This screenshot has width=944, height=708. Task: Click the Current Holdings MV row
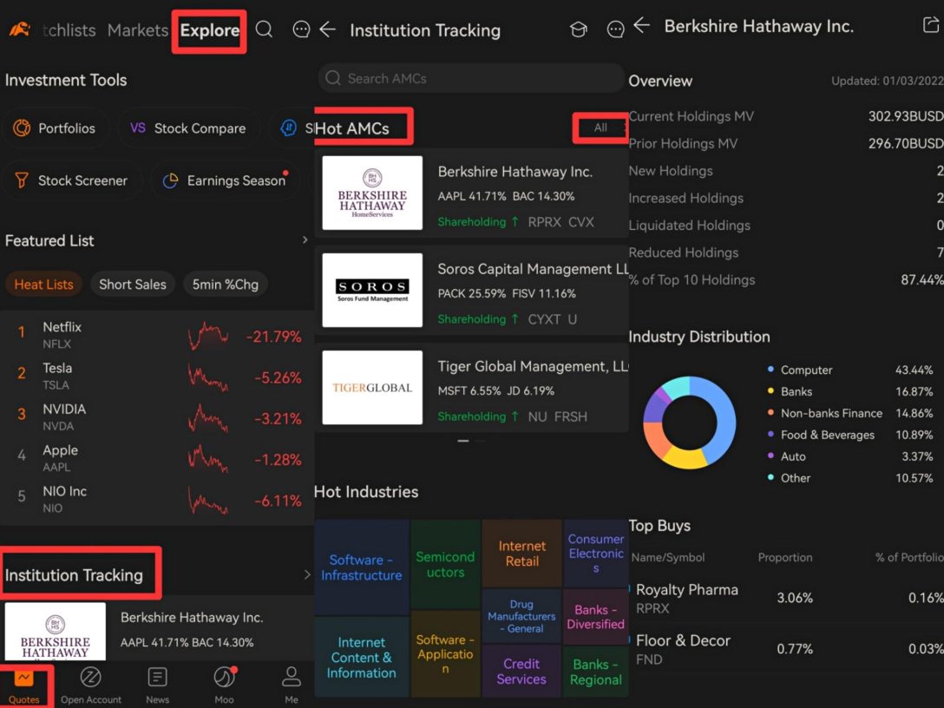point(786,116)
